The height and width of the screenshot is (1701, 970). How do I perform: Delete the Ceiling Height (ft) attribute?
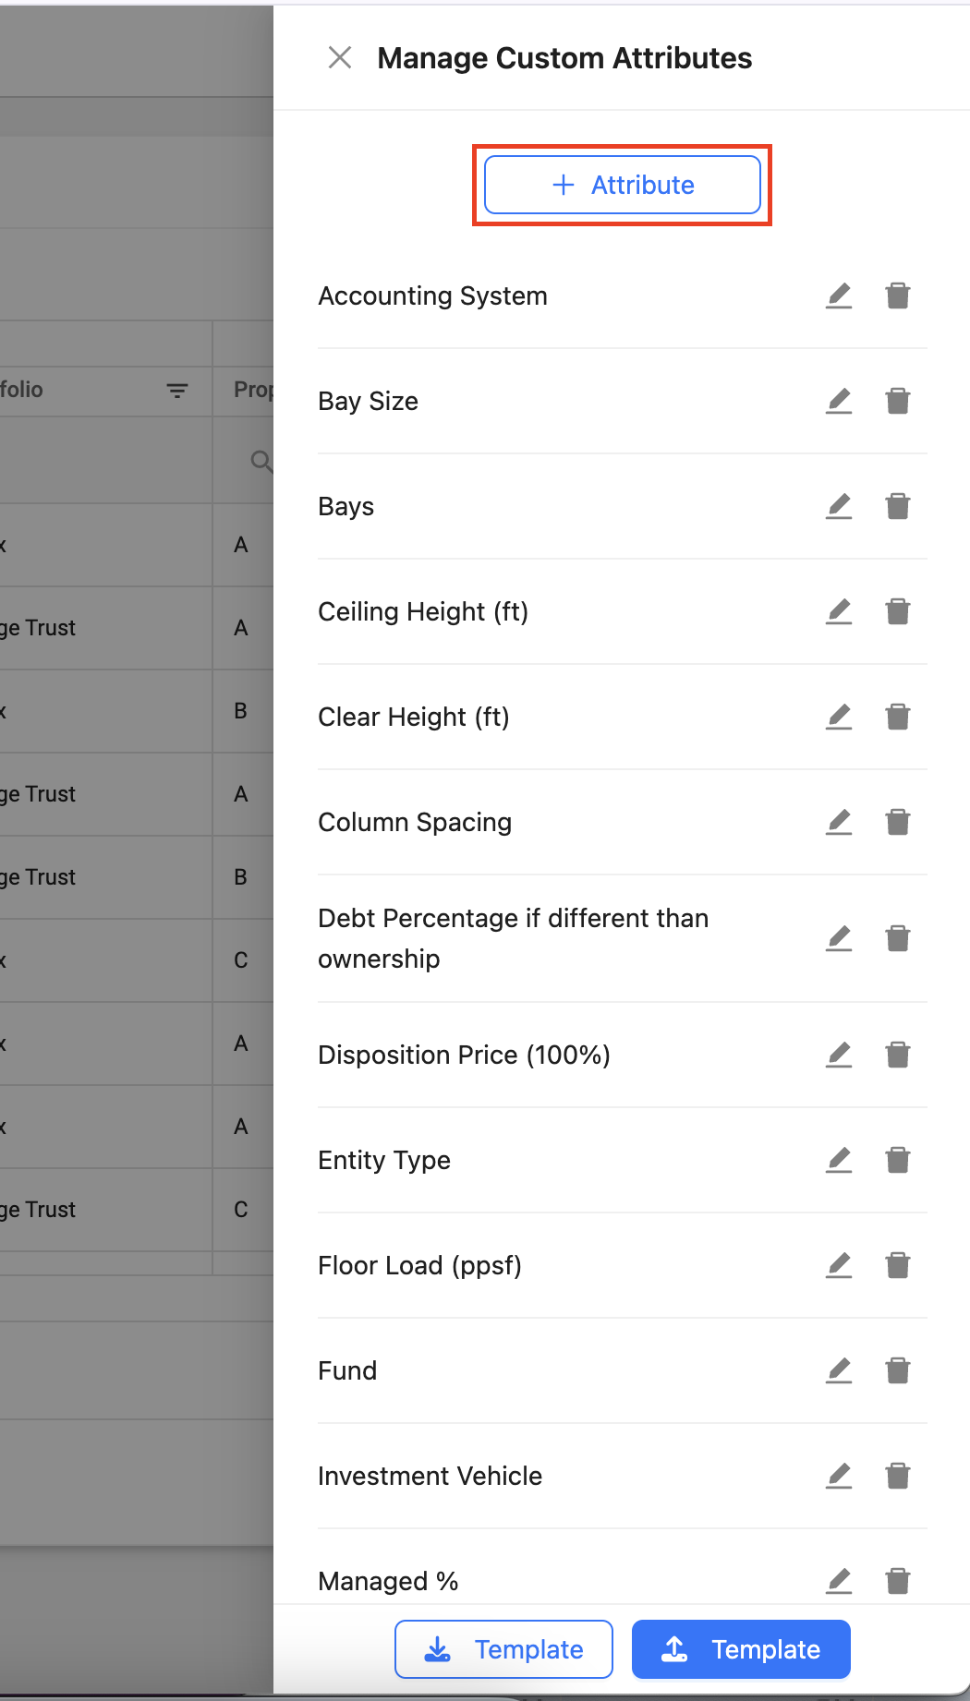[898, 611]
